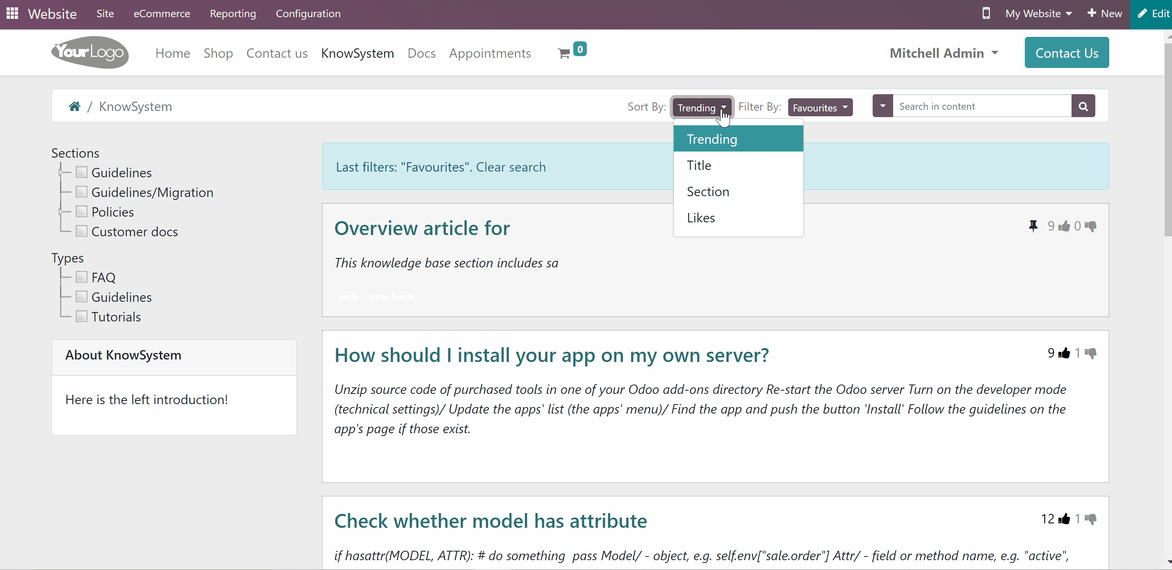
Task: Click the Search in content field
Action: 982,106
